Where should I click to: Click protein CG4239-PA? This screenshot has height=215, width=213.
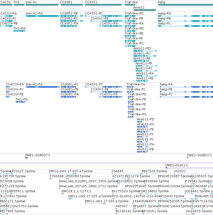15,84
